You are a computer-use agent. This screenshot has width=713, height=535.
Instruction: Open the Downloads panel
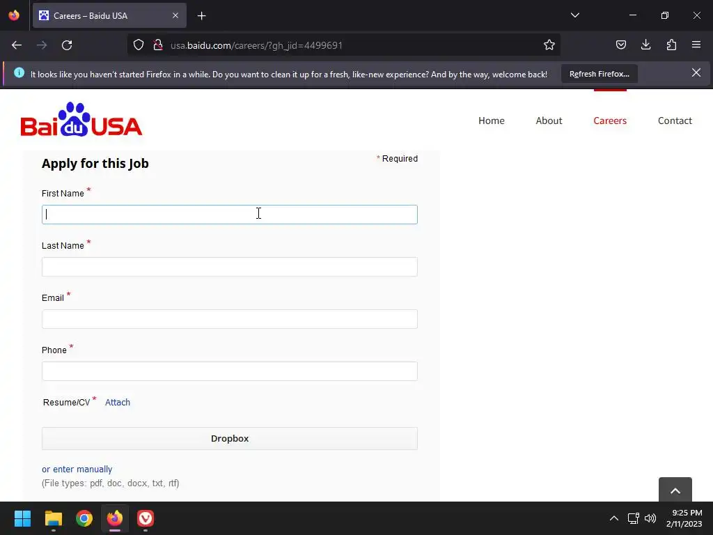(645, 45)
